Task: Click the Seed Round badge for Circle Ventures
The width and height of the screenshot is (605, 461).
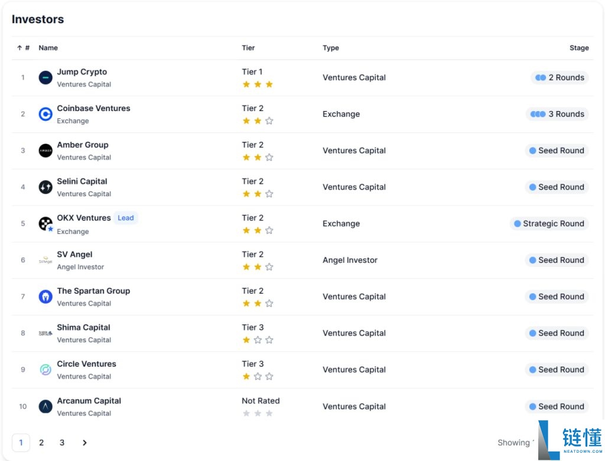Action: coord(557,369)
